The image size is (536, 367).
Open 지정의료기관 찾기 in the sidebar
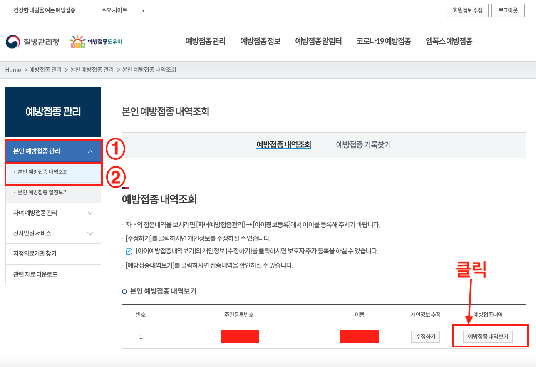point(53,254)
